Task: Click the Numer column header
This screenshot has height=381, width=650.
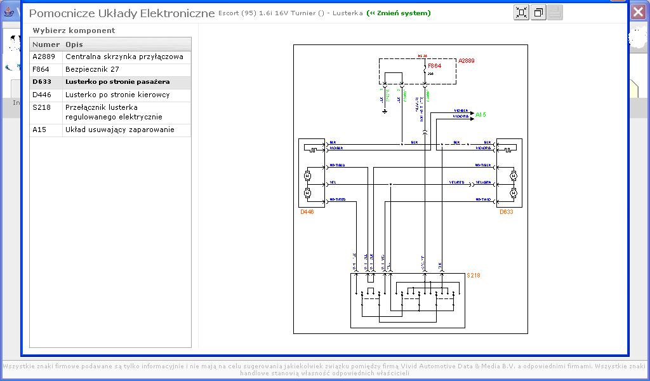Action: 46,44
